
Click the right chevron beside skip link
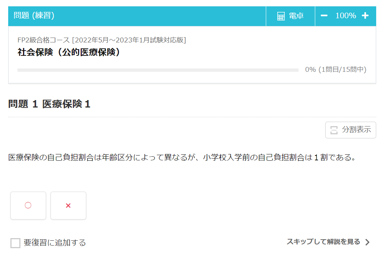click(x=367, y=242)
